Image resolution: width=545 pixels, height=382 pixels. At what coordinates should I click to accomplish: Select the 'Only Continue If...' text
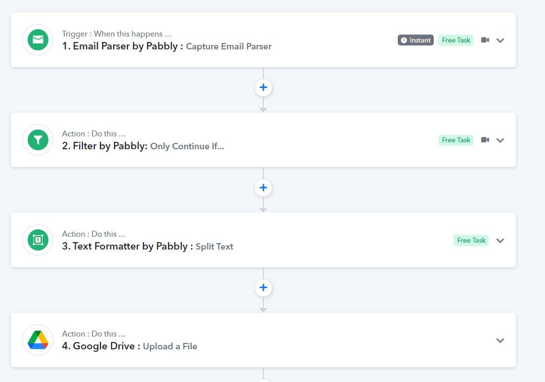coord(187,146)
